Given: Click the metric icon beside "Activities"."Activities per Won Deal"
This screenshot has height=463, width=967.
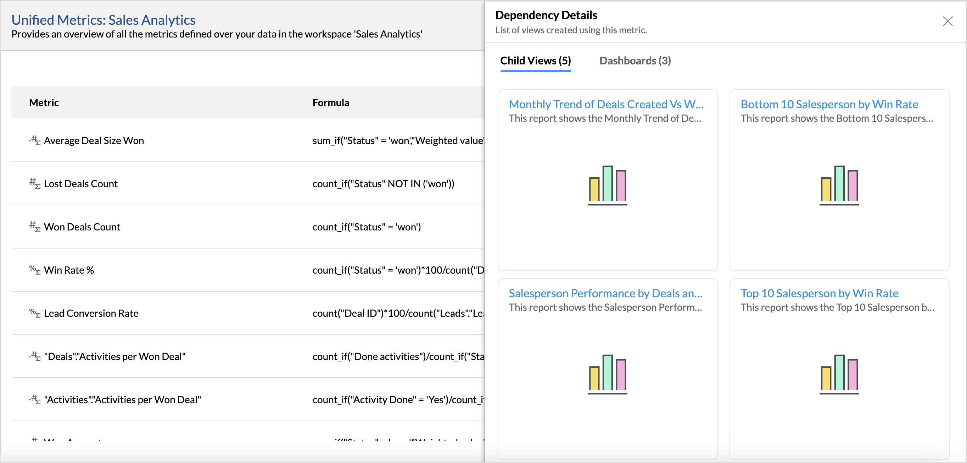Looking at the screenshot, I should click(x=34, y=399).
